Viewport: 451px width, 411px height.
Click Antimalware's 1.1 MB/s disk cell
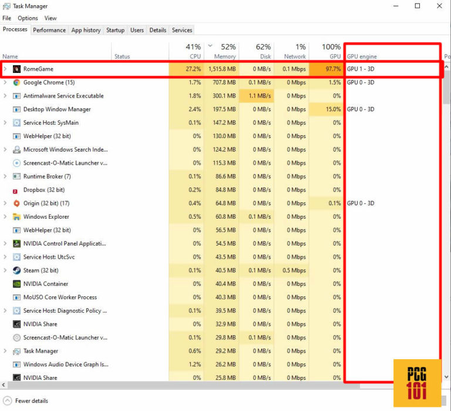tap(257, 96)
